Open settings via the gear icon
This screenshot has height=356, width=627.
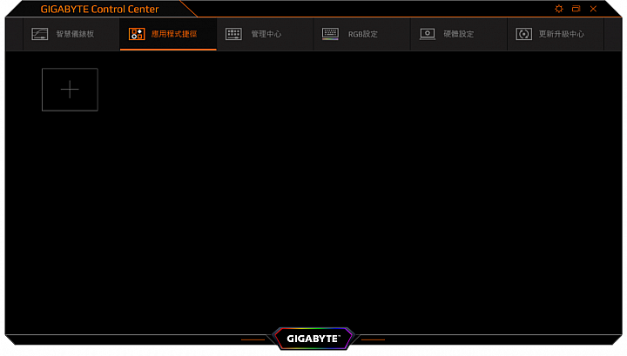point(559,9)
